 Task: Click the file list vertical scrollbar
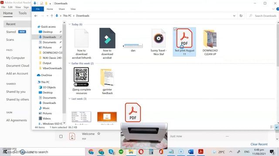tap(278, 45)
